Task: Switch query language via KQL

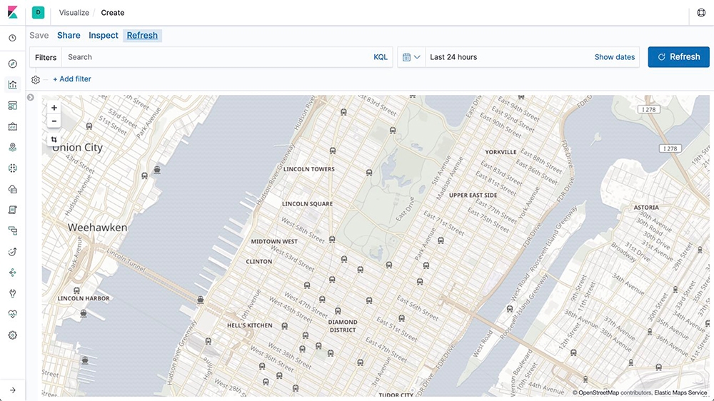Action: click(381, 57)
